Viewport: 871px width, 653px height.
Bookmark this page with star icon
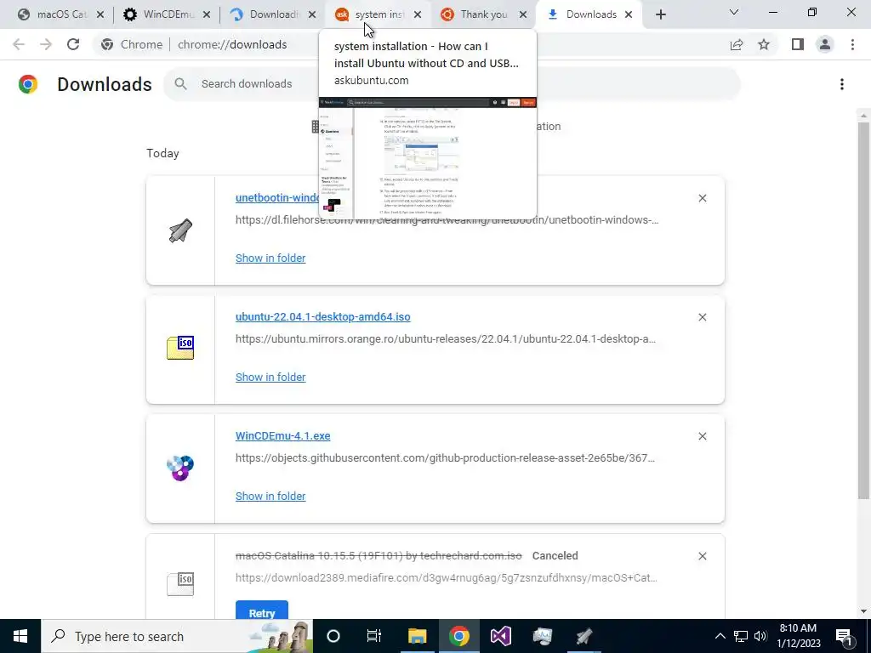coord(764,44)
